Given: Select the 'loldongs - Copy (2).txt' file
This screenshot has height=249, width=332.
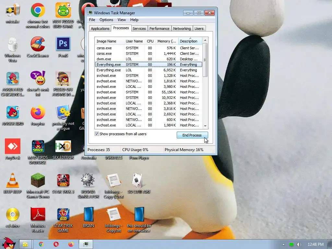Looking at the screenshot, I should tap(114, 185).
